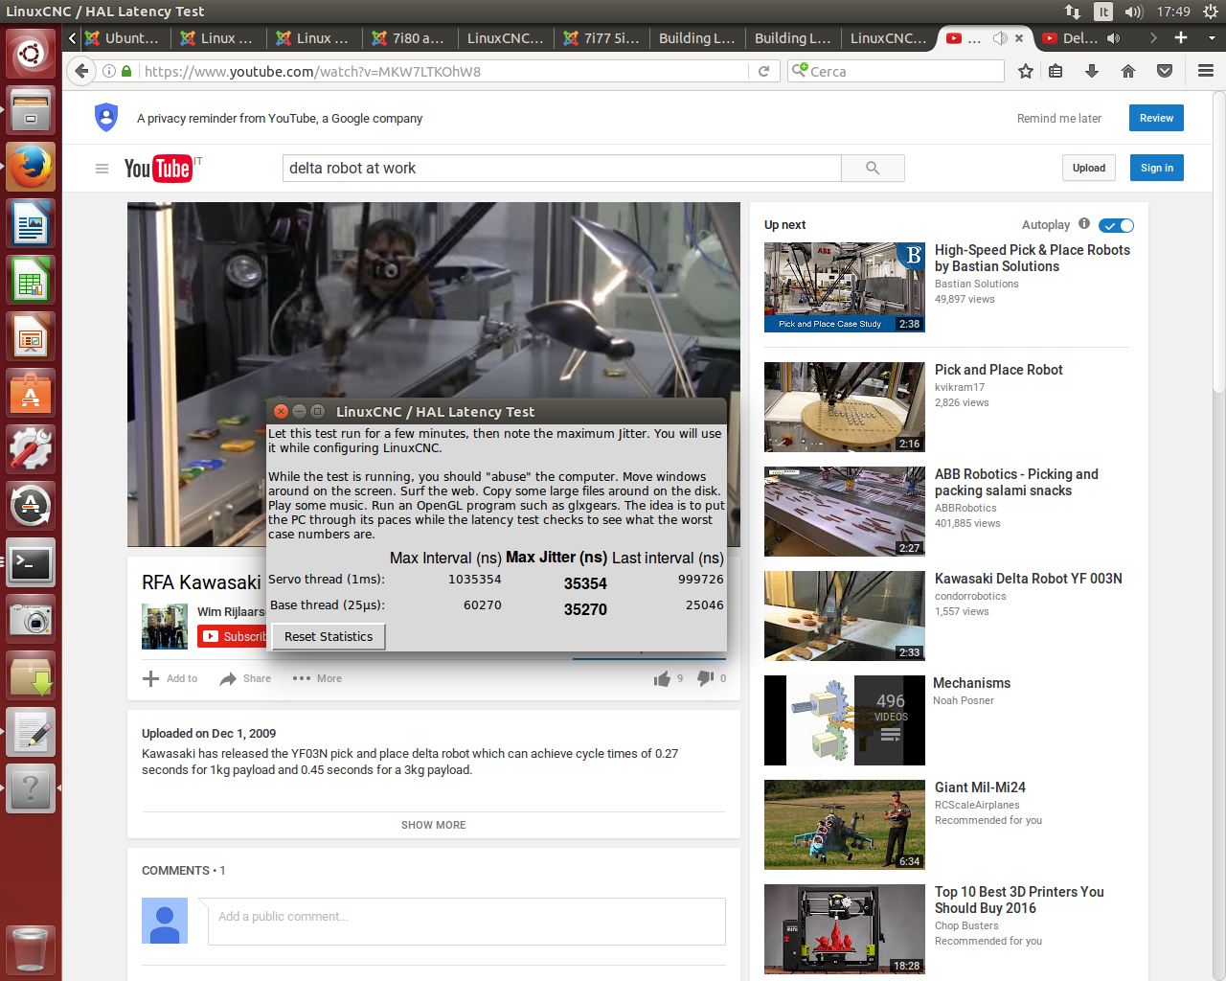Switch to first Building L... tab

pyautogui.click(x=697, y=38)
